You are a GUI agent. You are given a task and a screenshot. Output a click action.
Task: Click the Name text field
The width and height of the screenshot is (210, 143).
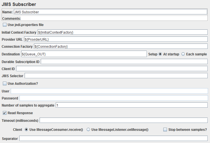(x=110, y=12)
